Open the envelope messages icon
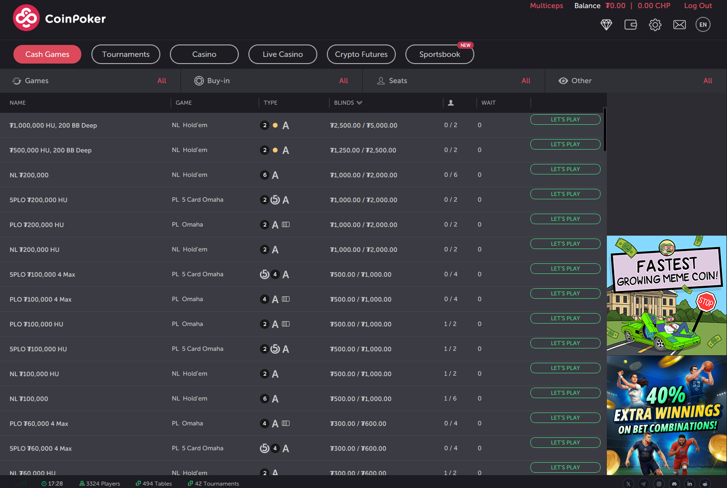 tap(680, 25)
